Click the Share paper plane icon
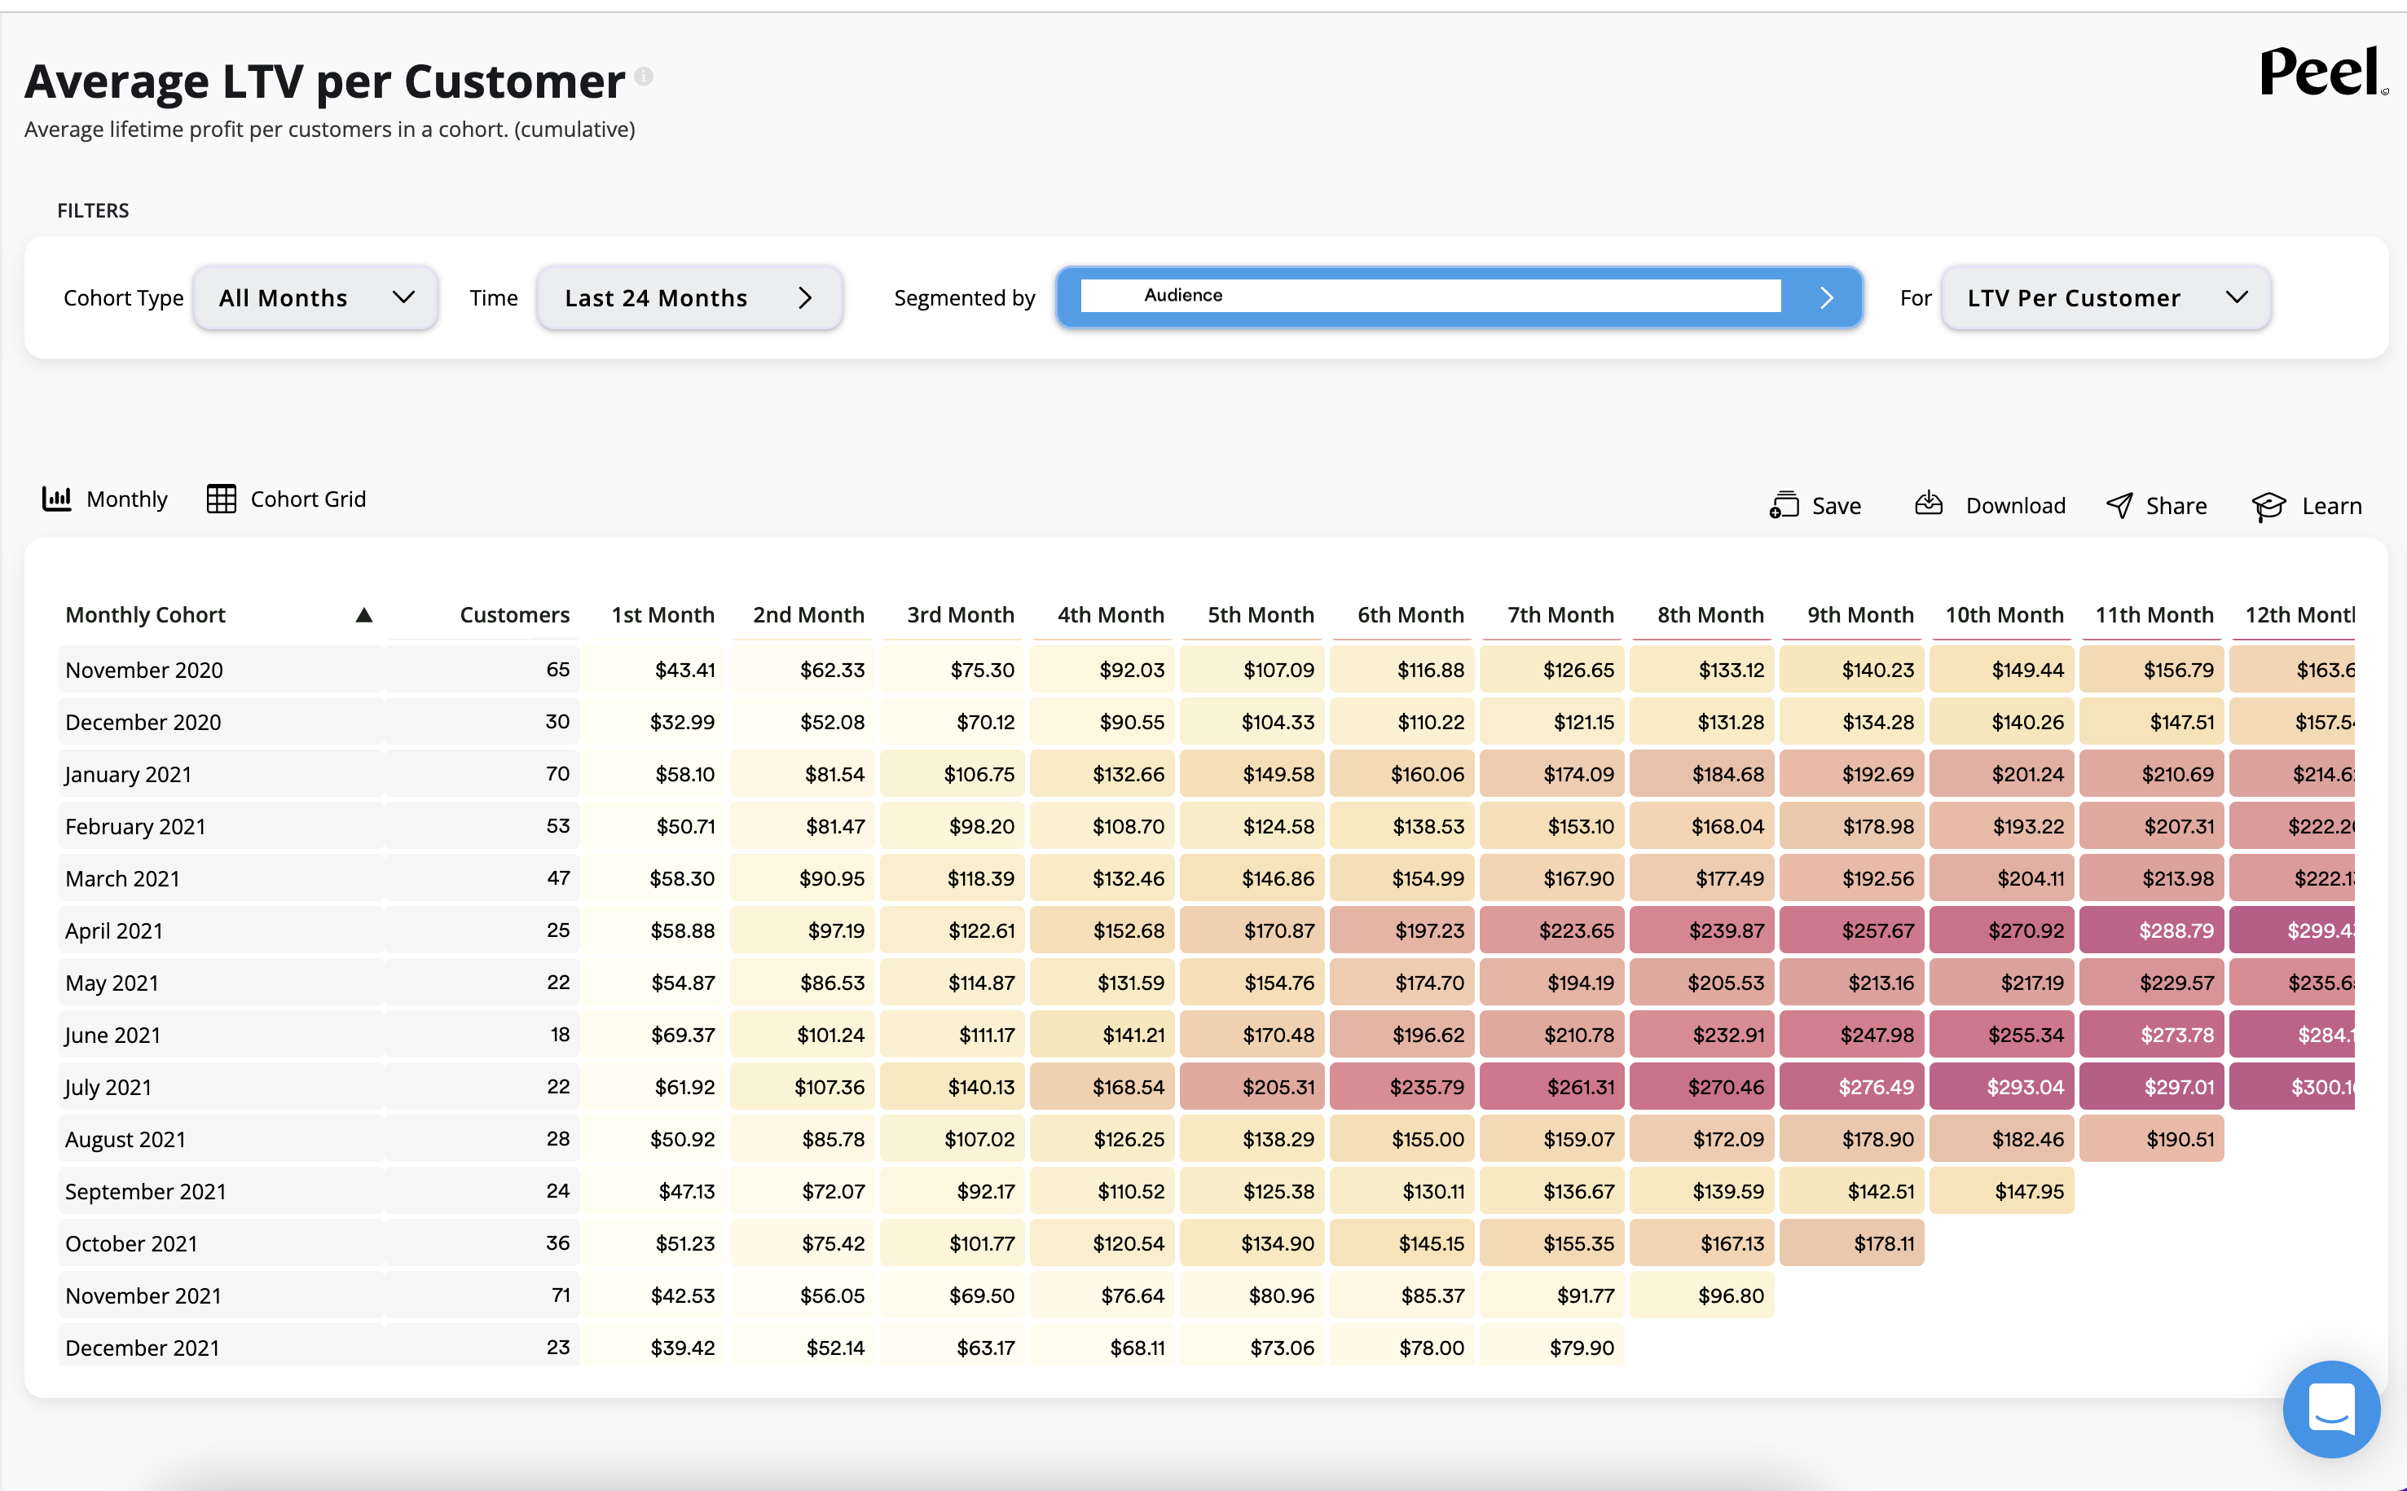The image size is (2407, 1491). [x=2119, y=505]
